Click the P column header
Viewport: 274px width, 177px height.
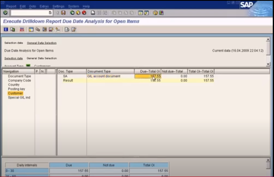[37, 71]
